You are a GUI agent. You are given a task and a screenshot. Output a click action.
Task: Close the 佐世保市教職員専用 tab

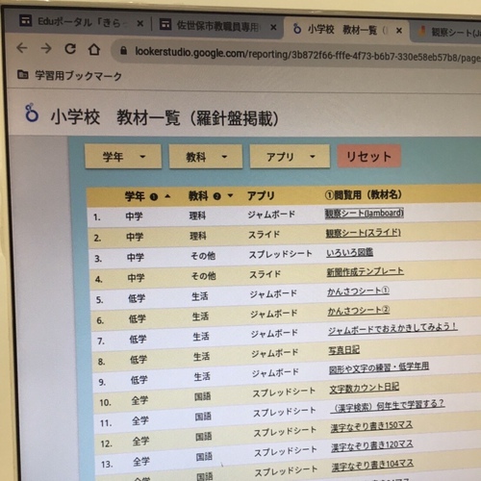point(273,28)
